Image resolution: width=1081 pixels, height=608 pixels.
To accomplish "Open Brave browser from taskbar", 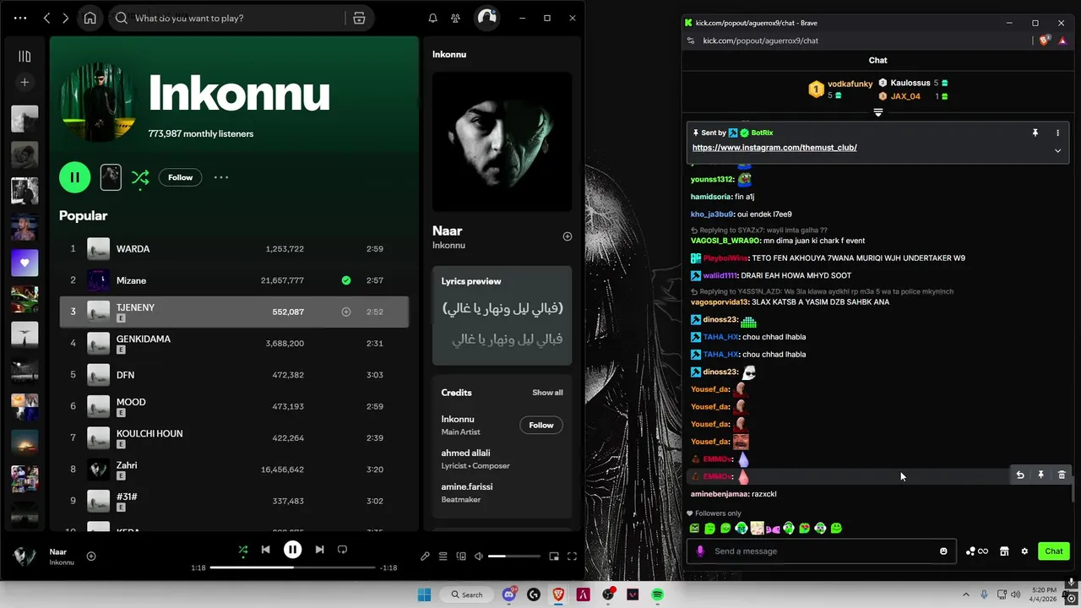I will (x=558, y=594).
